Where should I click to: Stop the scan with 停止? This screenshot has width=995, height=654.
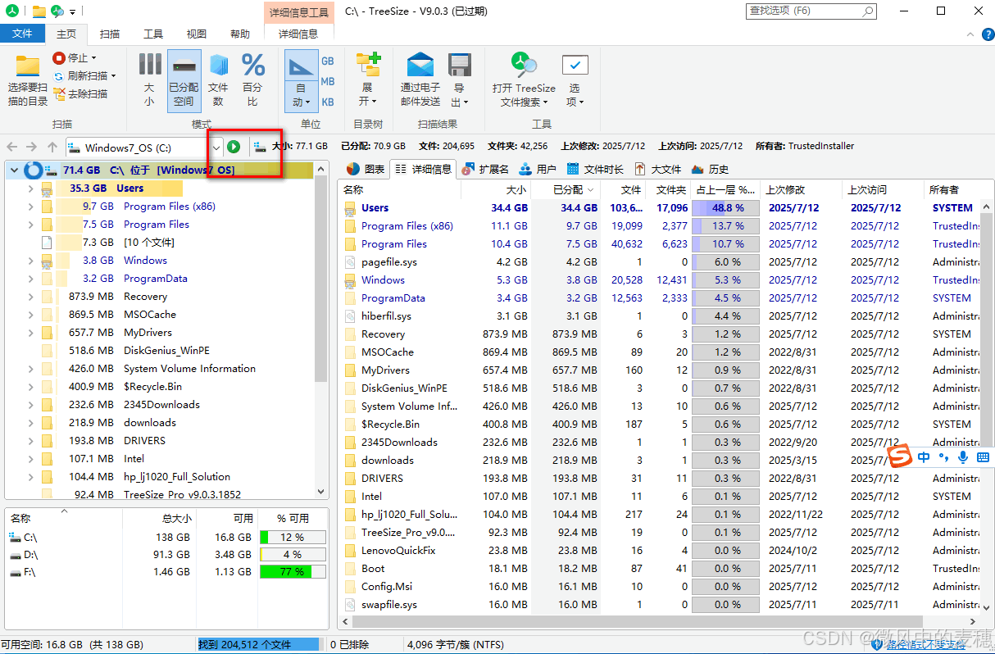pos(74,58)
